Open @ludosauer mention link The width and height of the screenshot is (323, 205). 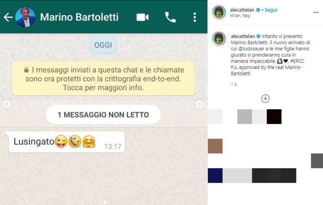pyautogui.click(x=251, y=49)
